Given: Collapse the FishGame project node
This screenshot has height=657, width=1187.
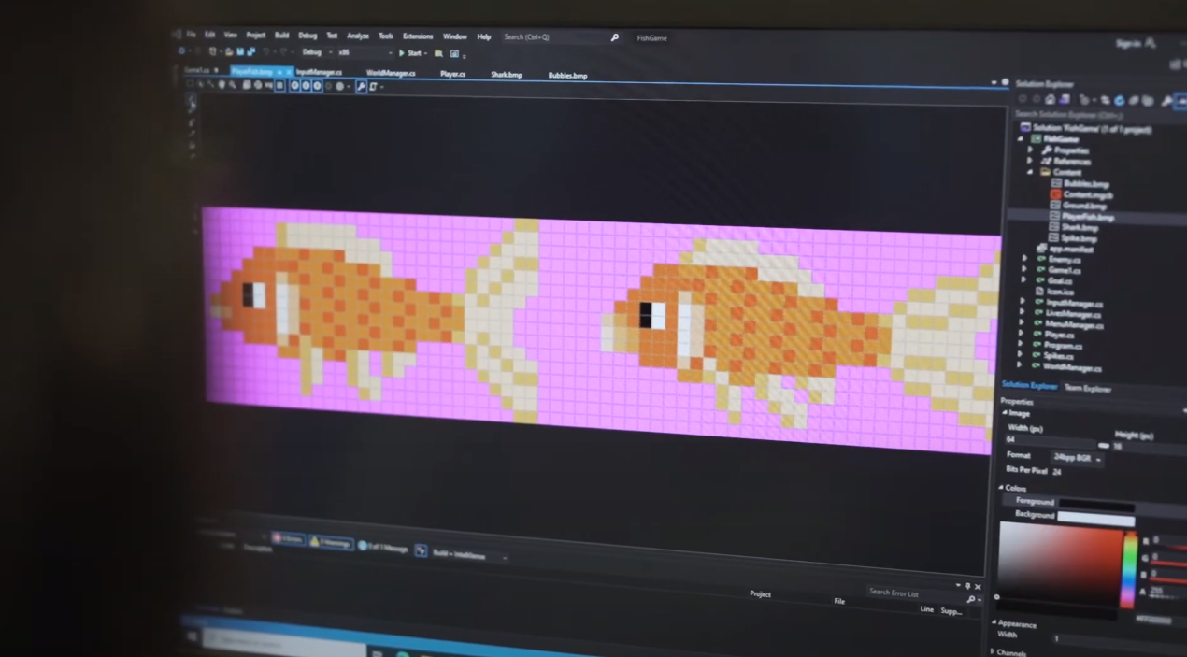Looking at the screenshot, I should [1021, 139].
